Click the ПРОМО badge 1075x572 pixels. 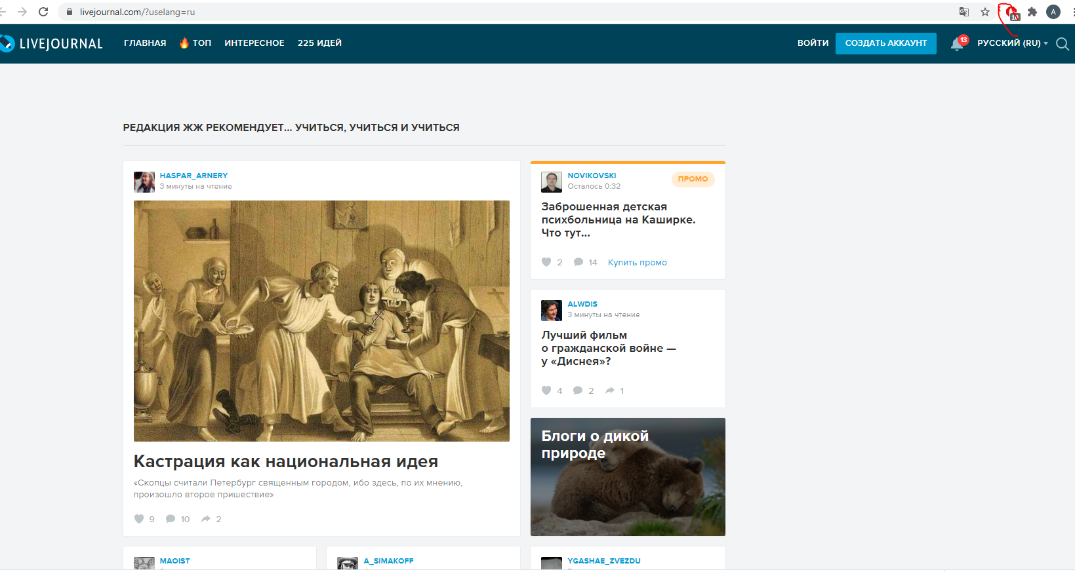(693, 179)
